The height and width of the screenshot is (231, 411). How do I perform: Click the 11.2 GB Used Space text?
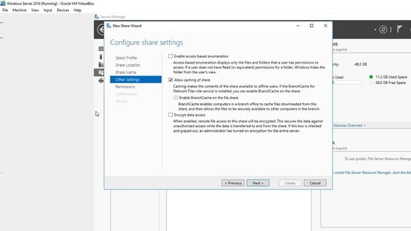coord(391,77)
